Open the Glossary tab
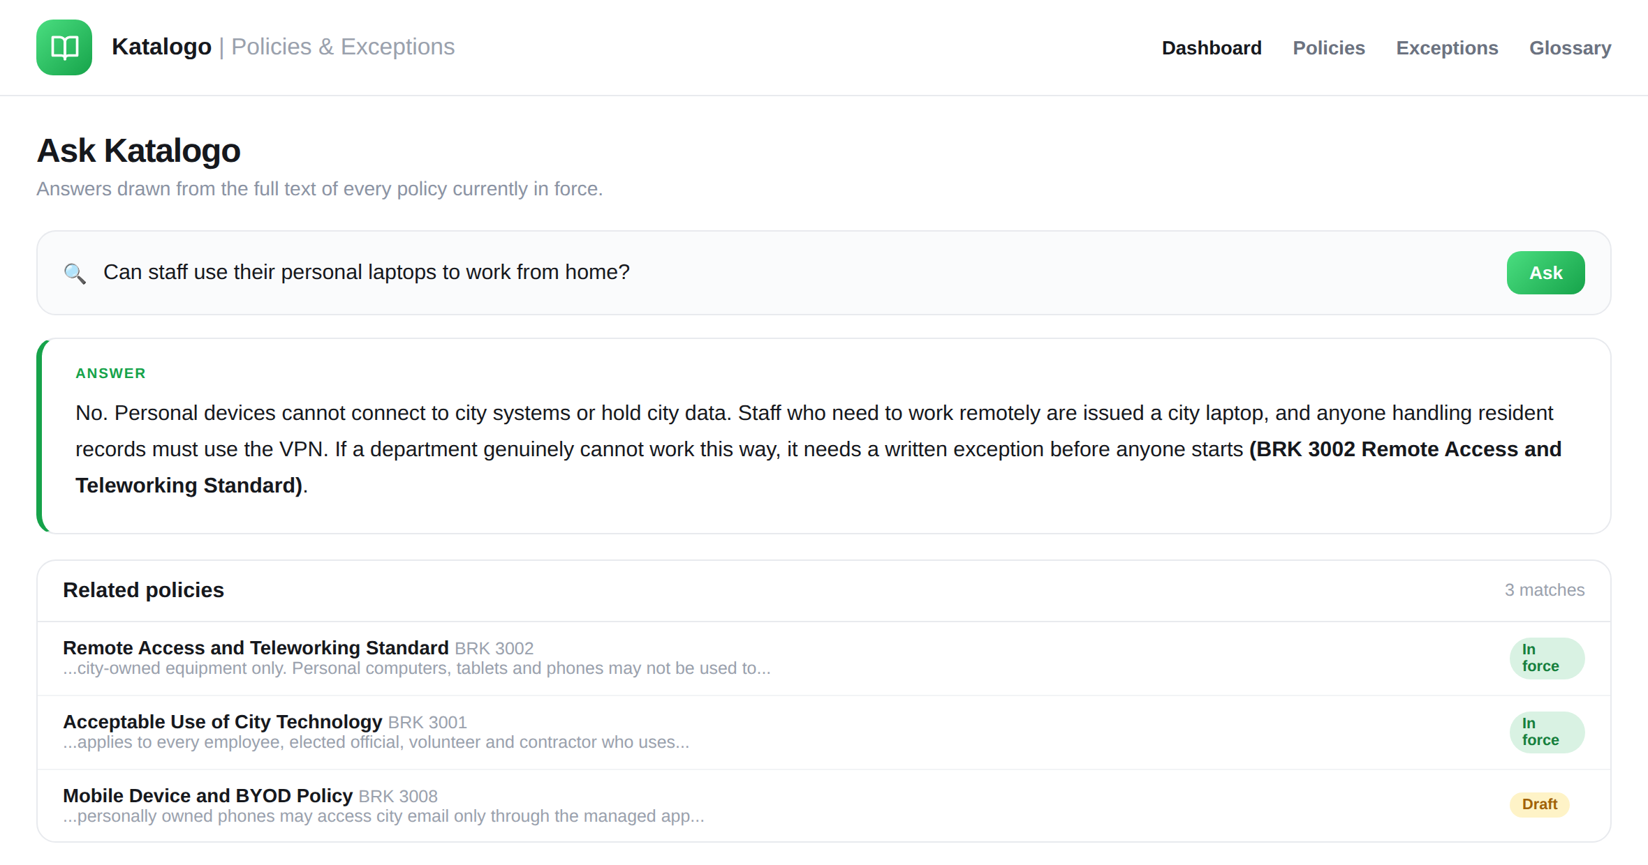Image resolution: width=1648 pixels, height=865 pixels. [1570, 47]
